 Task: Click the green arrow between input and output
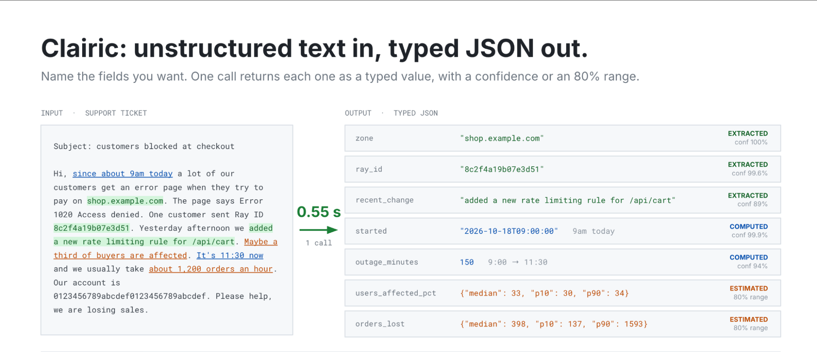318,230
